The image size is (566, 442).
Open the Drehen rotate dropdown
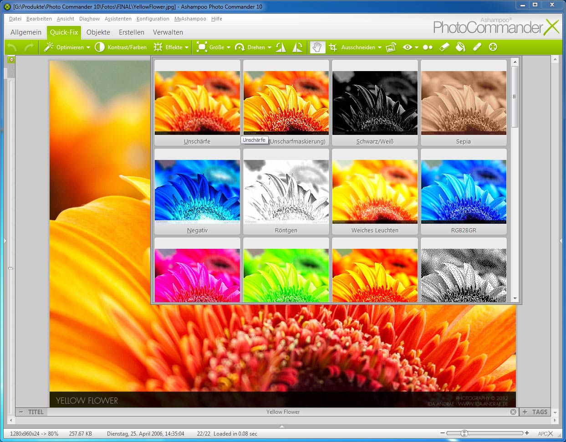[x=270, y=47]
